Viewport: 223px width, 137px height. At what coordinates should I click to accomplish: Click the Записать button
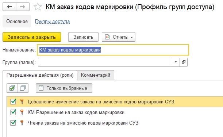pos(83,37)
